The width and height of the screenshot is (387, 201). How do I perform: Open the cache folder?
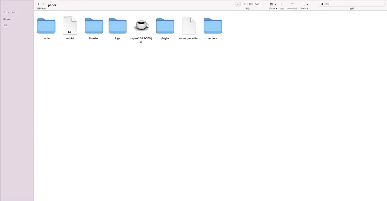click(46, 26)
